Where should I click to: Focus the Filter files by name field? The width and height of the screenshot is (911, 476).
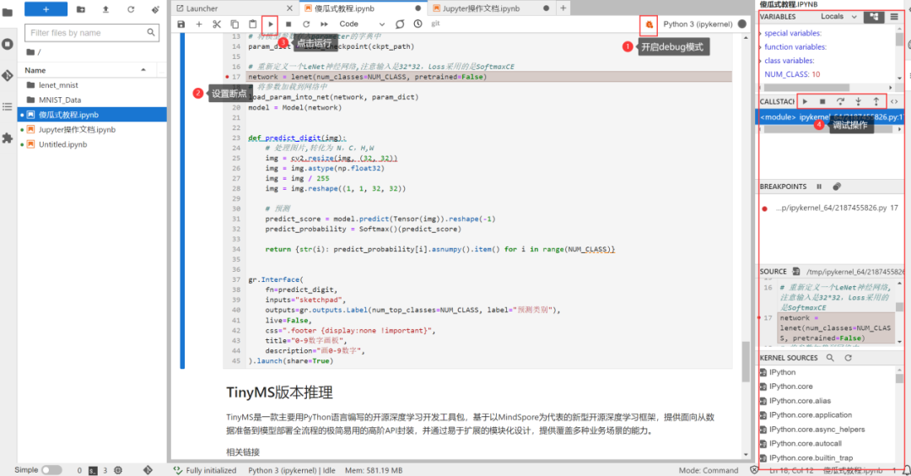coord(92,33)
